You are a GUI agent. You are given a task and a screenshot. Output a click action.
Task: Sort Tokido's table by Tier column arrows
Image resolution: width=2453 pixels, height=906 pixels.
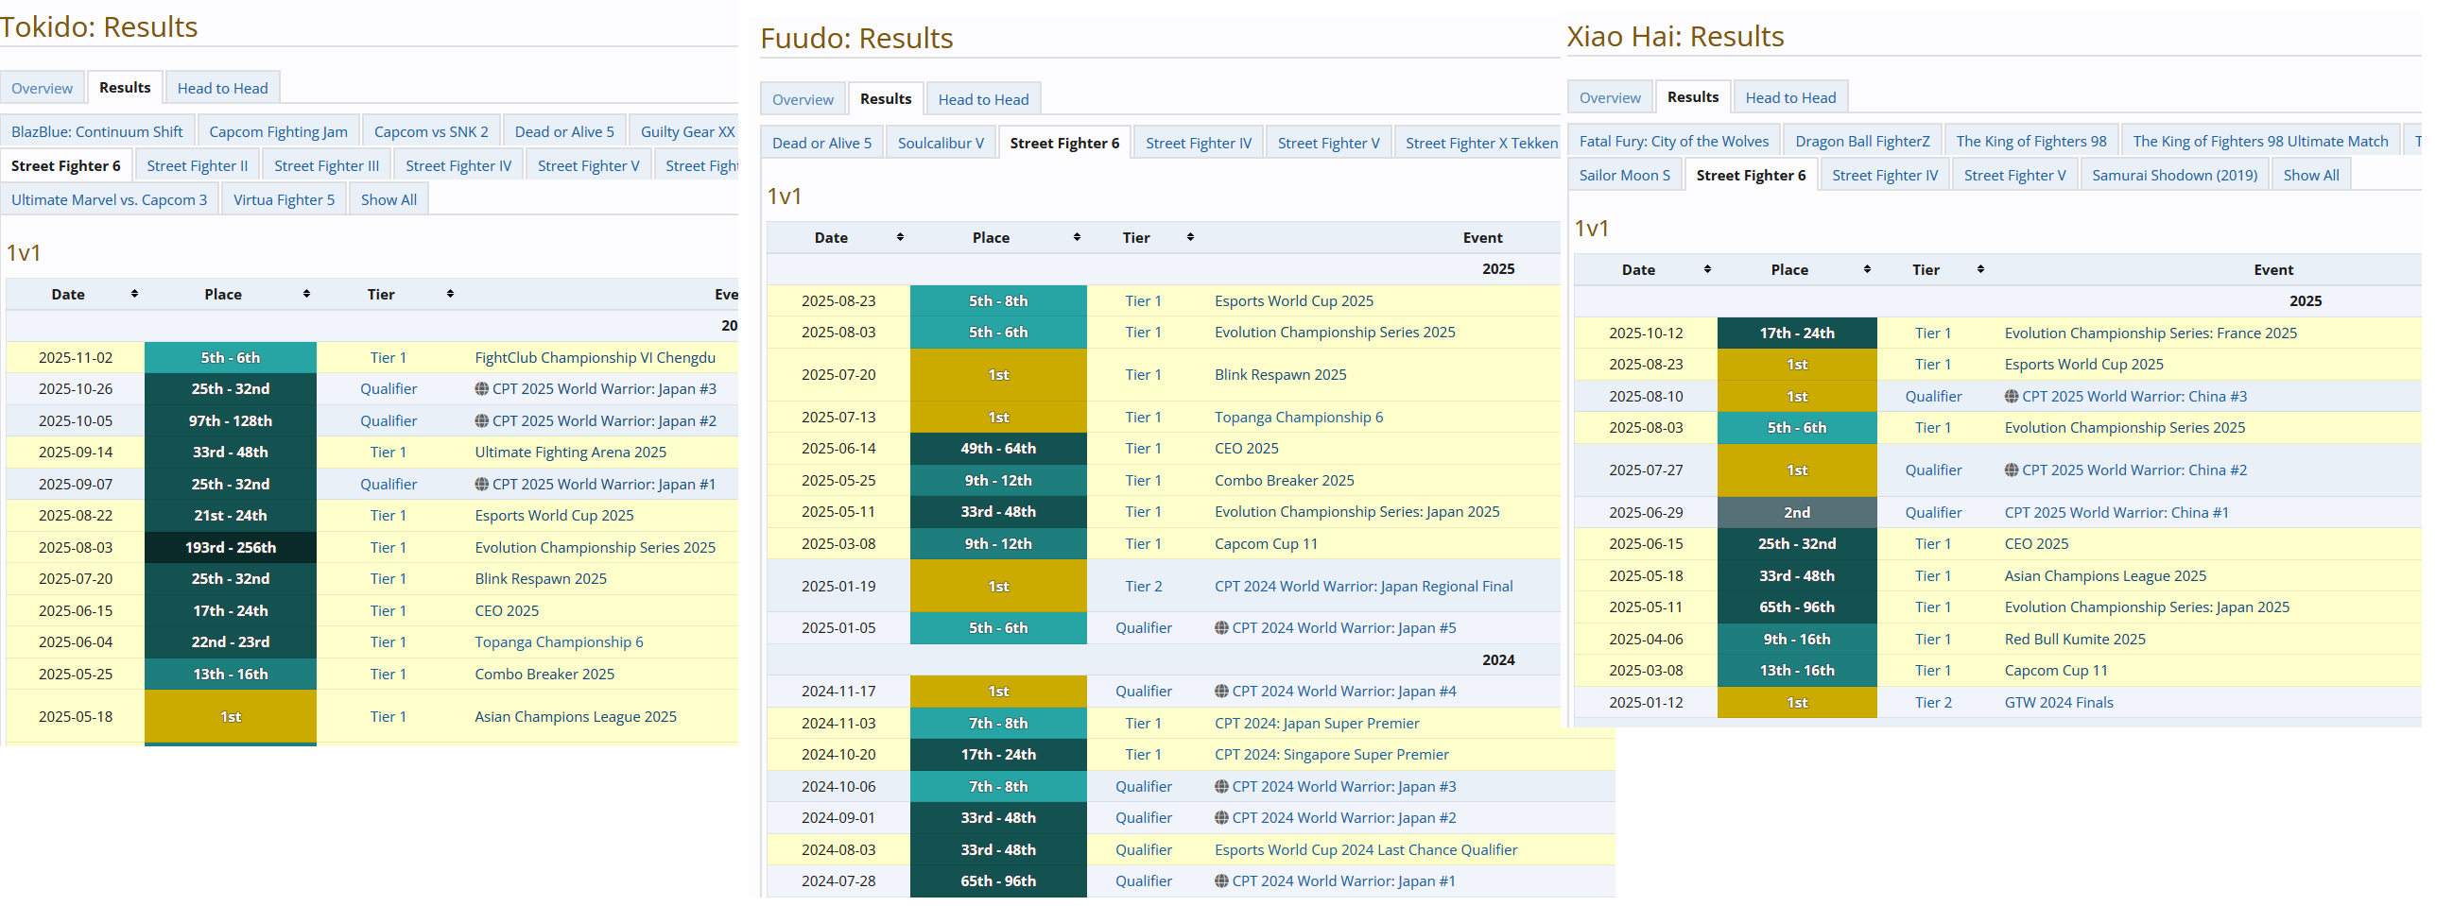[x=449, y=294]
